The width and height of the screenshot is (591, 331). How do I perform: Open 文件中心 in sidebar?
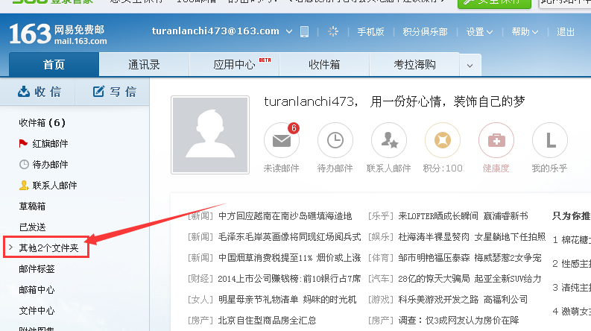click(37, 311)
